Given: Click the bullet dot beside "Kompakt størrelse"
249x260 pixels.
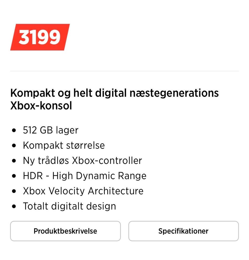Looking at the screenshot, I should point(14,146).
